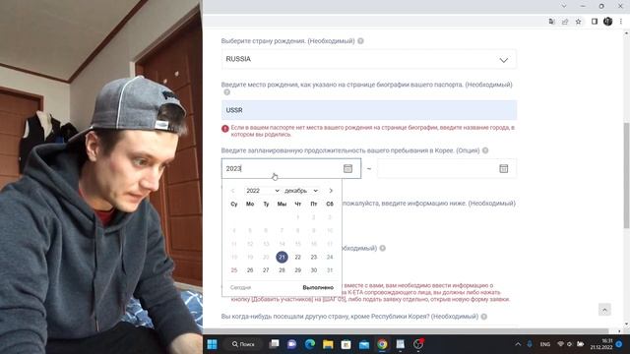630x354 pixels.
Task: Open network and sound quick settings
Action: [x=570, y=344]
